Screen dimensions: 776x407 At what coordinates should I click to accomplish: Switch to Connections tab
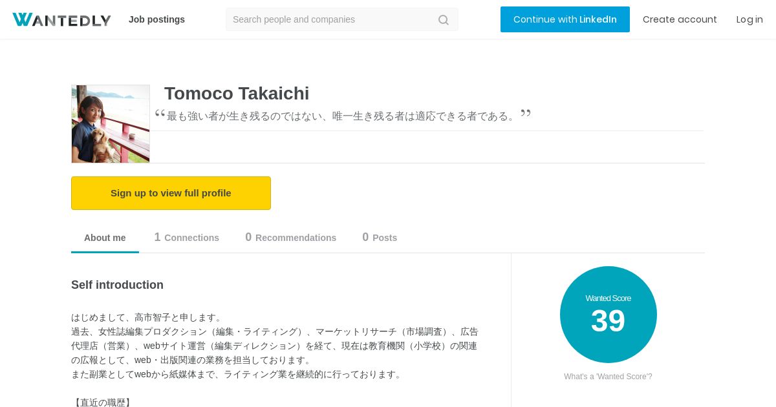click(x=186, y=238)
